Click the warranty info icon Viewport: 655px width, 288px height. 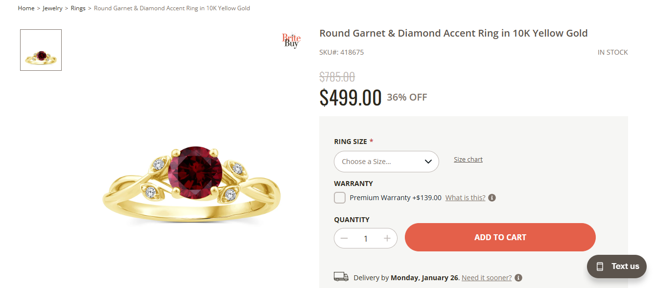(492, 198)
